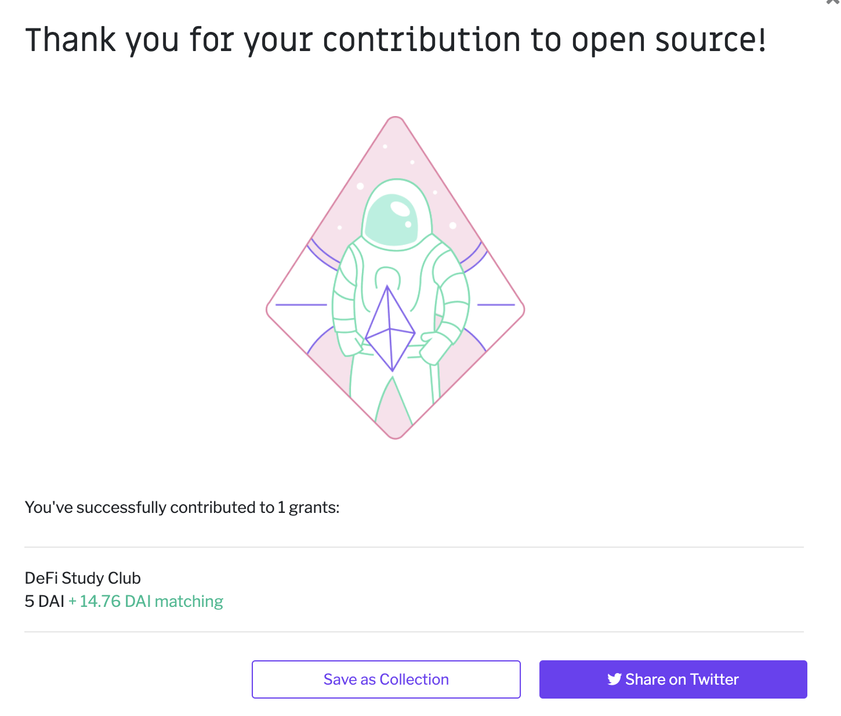Screen dimensions: 841x716
Task: Click the astronaut's right glove near the diamond
Action: tap(435, 347)
